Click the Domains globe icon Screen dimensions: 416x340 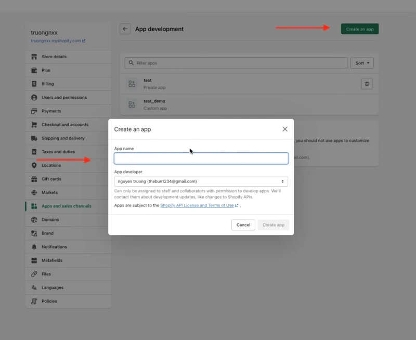click(x=34, y=219)
